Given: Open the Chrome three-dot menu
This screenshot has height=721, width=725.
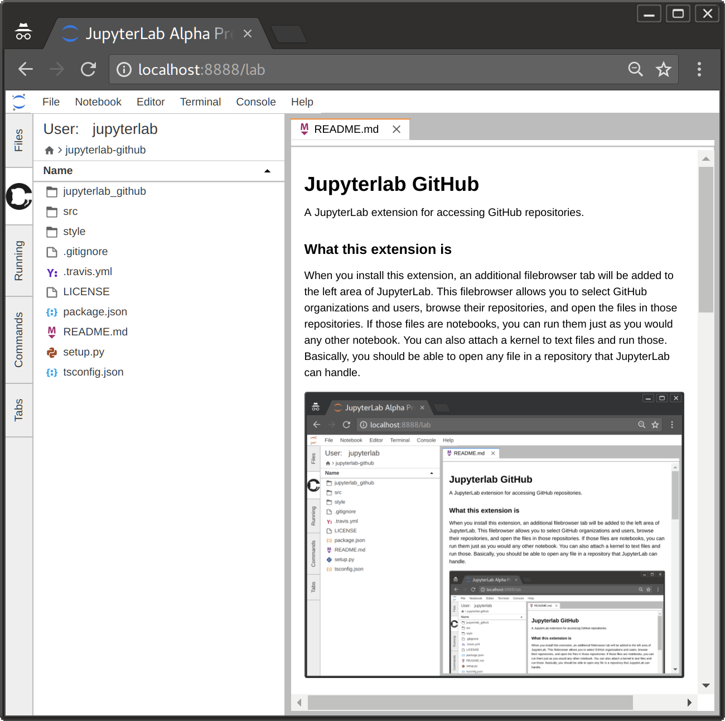Looking at the screenshot, I should (699, 69).
